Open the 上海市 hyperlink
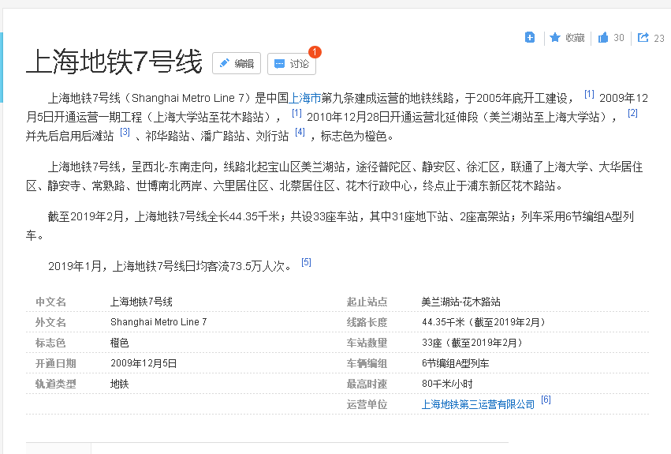The width and height of the screenshot is (671, 454). tap(304, 98)
